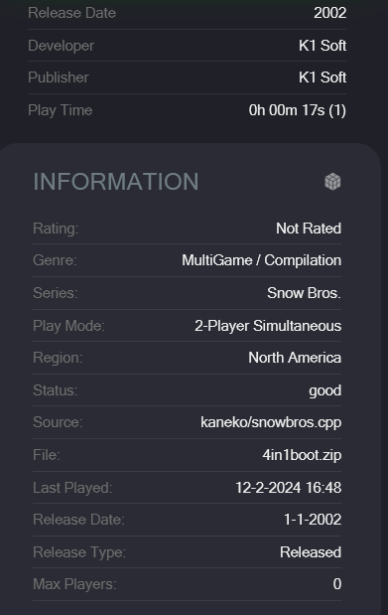Select the 1-1-2002 release date value
Viewport: 388px width, 615px height.
click(313, 520)
